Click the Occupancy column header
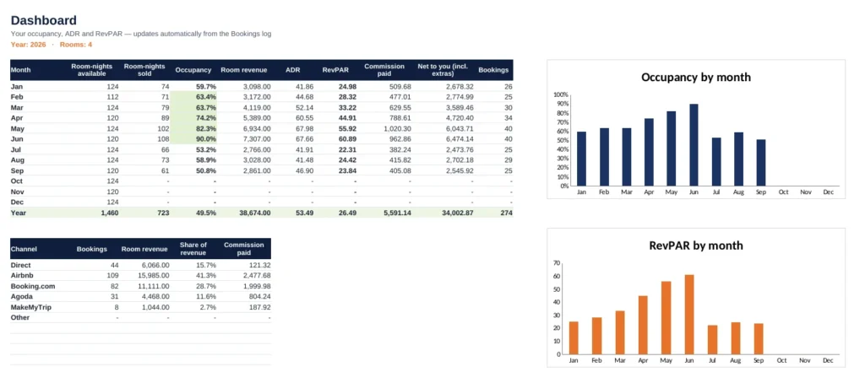 click(x=193, y=70)
